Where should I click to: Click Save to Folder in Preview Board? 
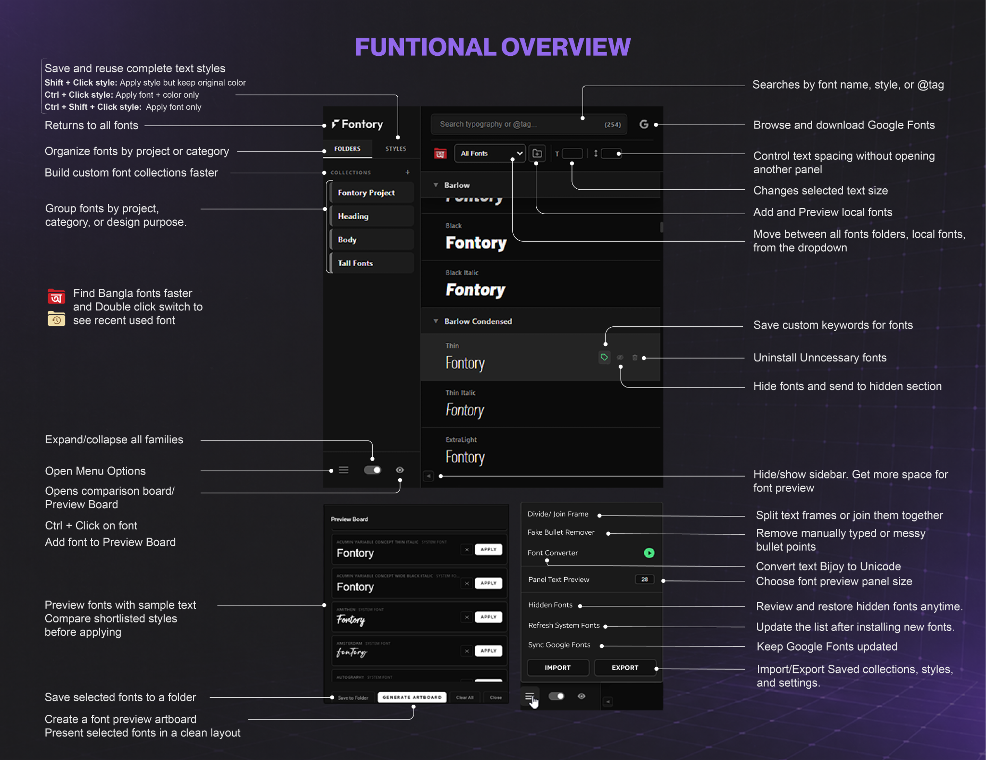point(353,697)
